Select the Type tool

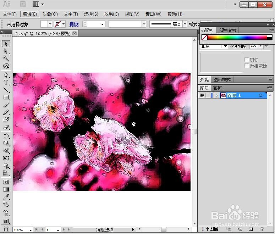click(x=6, y=82)
